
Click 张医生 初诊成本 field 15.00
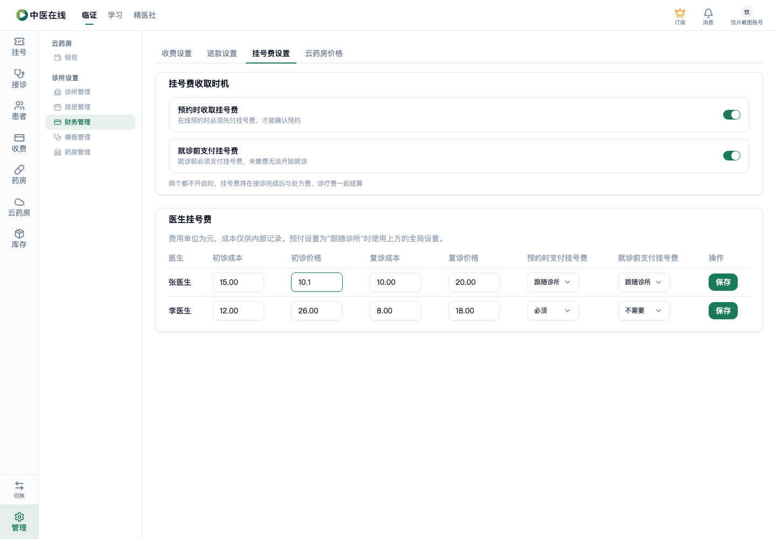[x=238, y=282]
